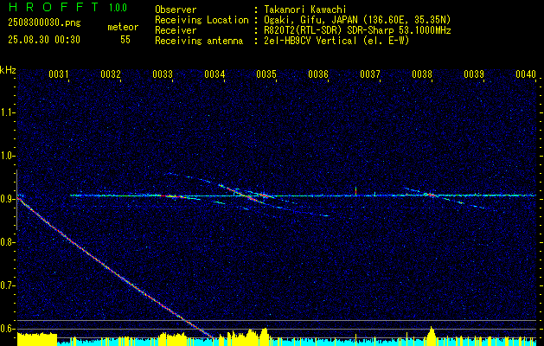Click time marker 0032
Viewport: 544px width, 346px height.
pyautogui.click(x=111, y=74)
